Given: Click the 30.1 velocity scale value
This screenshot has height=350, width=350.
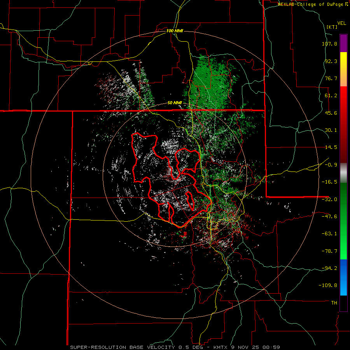Looking at the screenshot, I should pyautogui.click(x=331, y=130).
